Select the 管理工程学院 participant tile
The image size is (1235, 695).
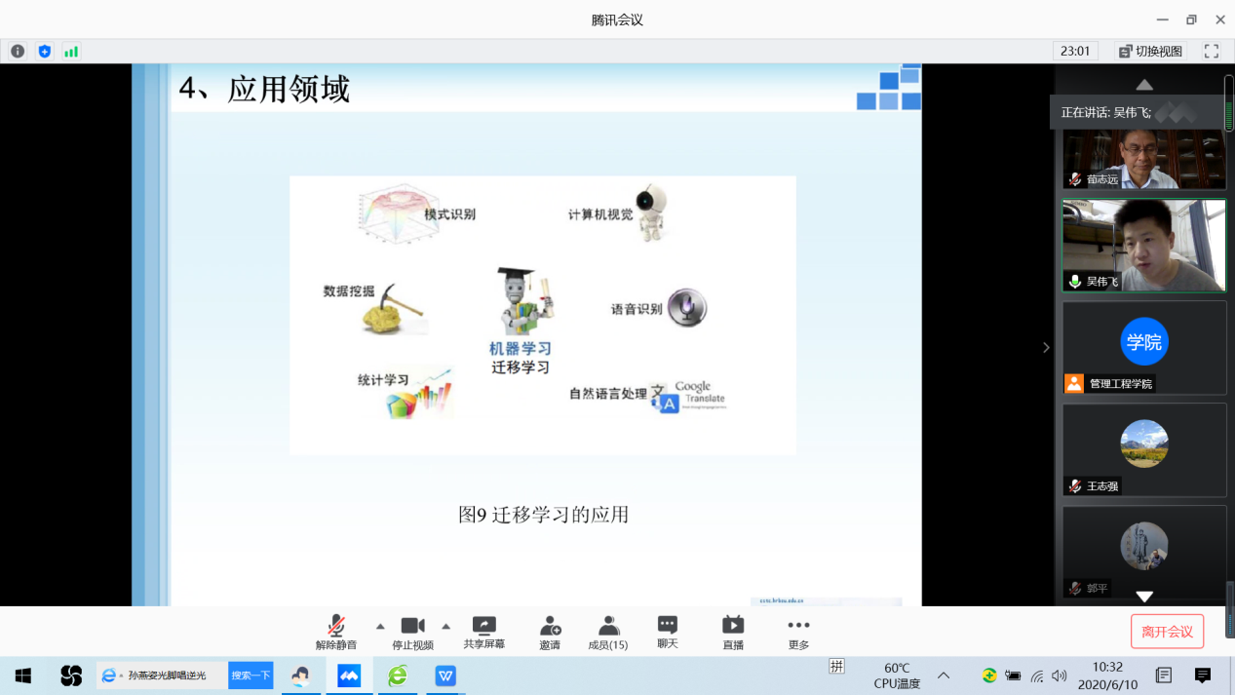tap(1144, 347)
